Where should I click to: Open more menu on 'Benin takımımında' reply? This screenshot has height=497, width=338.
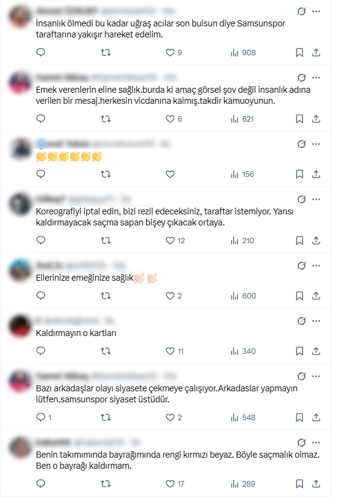click(316, 442)
